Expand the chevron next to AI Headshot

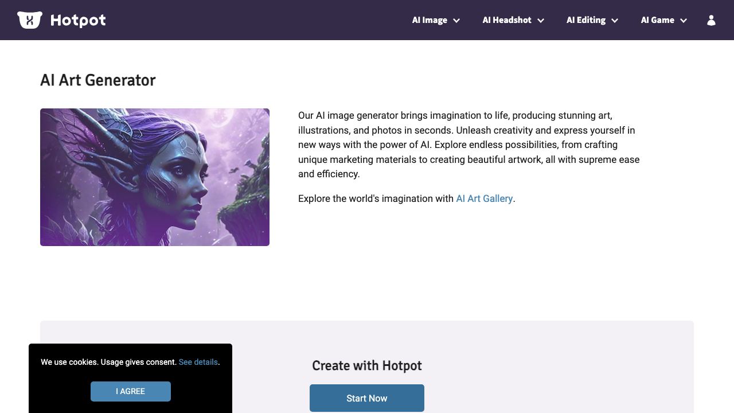click(x=541, y=21)
